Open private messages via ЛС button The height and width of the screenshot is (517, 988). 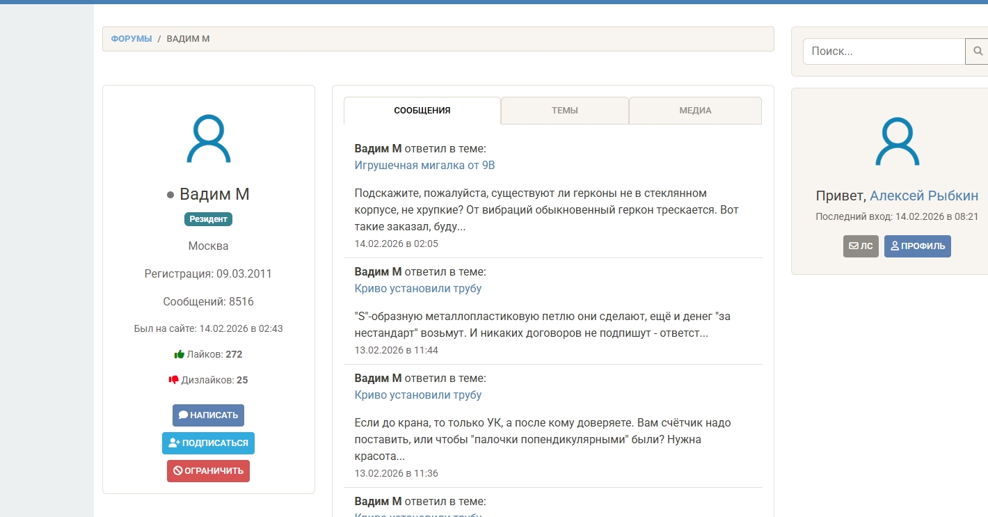click(861, 246)
